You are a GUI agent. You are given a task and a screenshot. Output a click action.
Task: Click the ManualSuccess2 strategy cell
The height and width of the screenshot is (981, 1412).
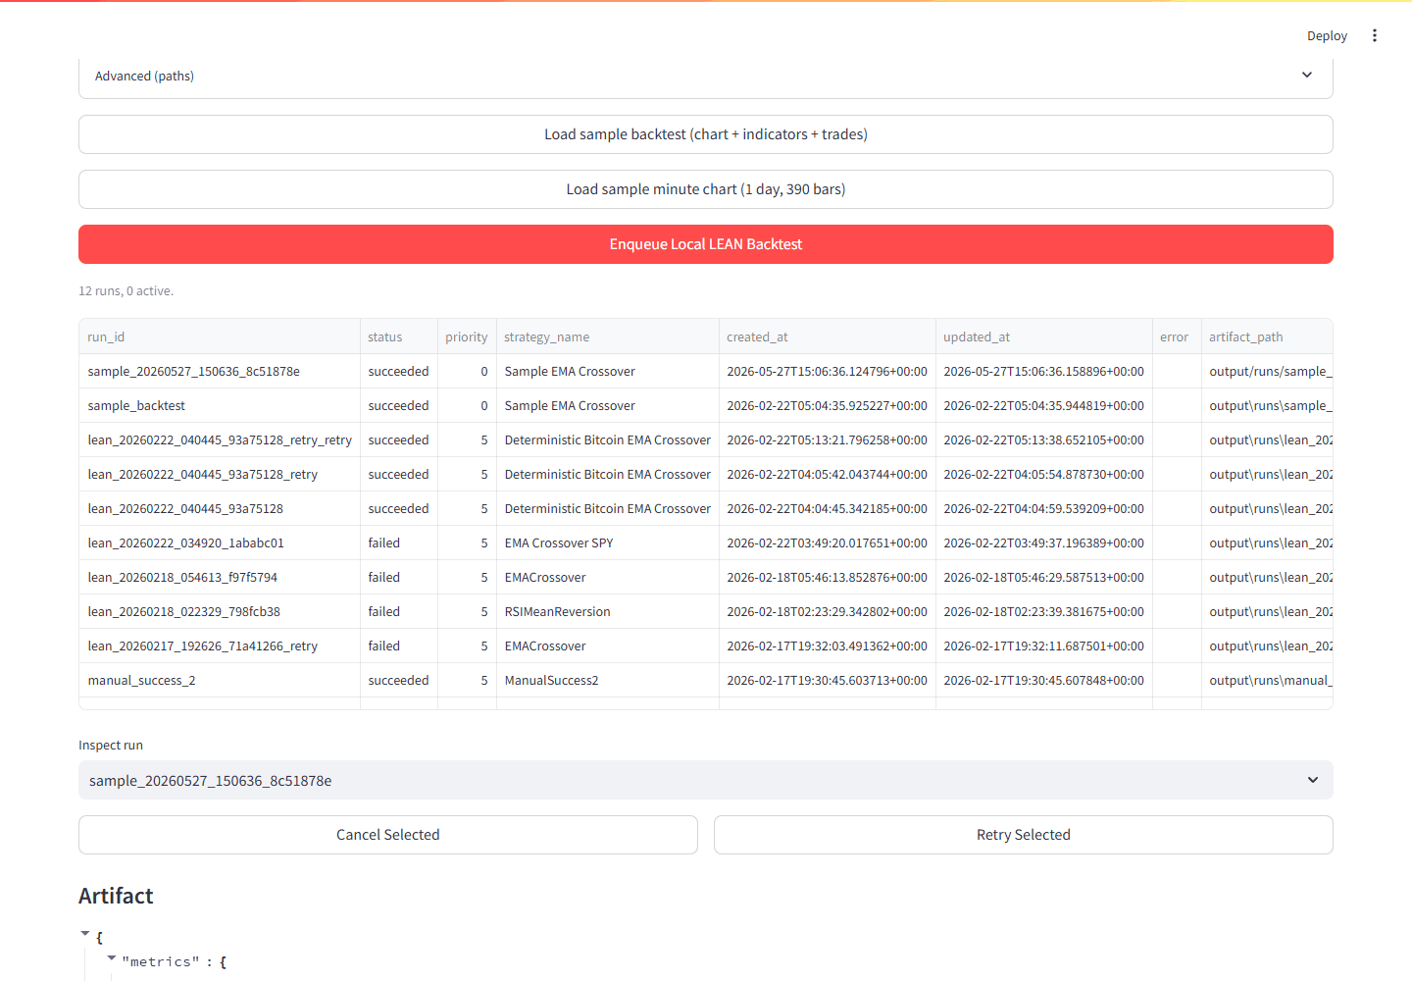click(608, 680)
